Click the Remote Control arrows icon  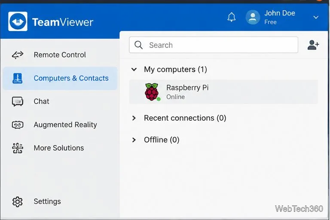(18, 55)
